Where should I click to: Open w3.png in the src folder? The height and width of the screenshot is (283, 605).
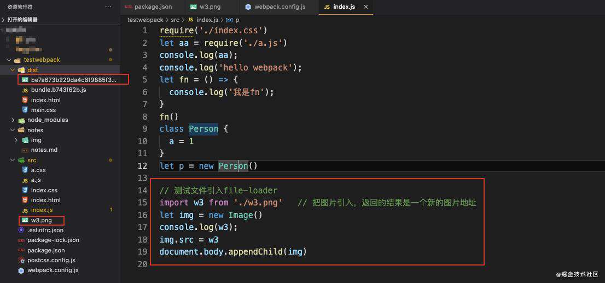click(42, 220)
